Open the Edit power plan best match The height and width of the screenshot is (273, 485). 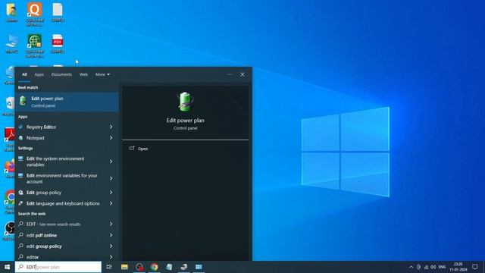67,102
